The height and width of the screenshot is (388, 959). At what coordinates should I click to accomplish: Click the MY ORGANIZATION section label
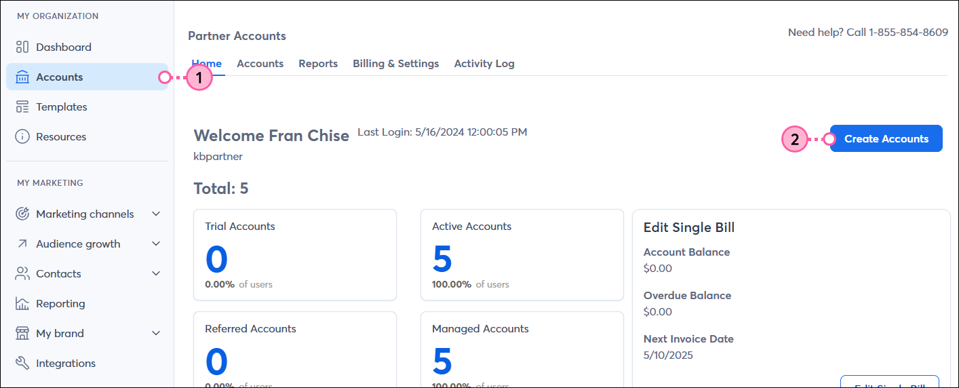[58, 16]
